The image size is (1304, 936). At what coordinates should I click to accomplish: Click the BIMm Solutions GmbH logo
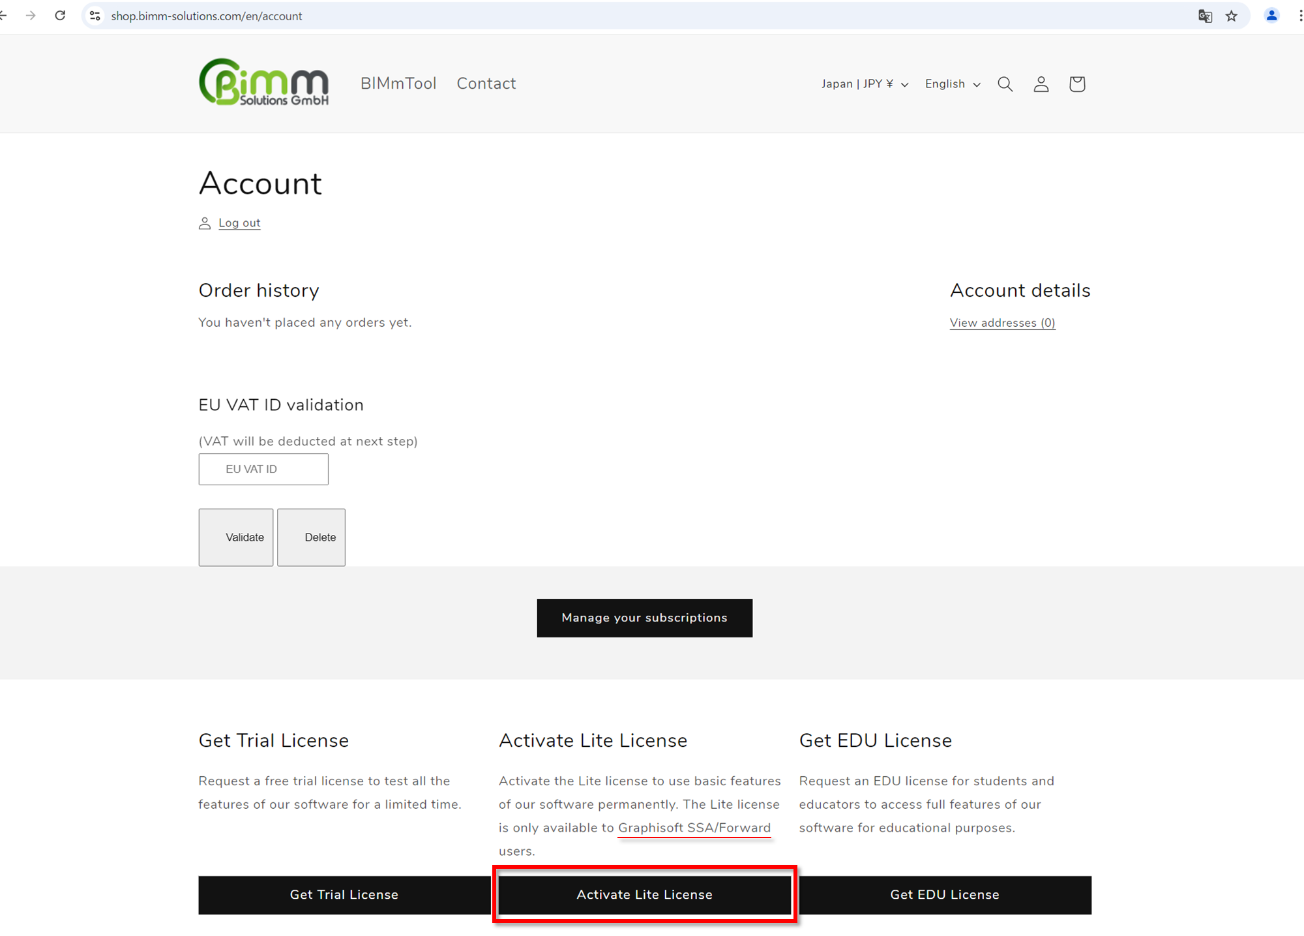point(263,82)
